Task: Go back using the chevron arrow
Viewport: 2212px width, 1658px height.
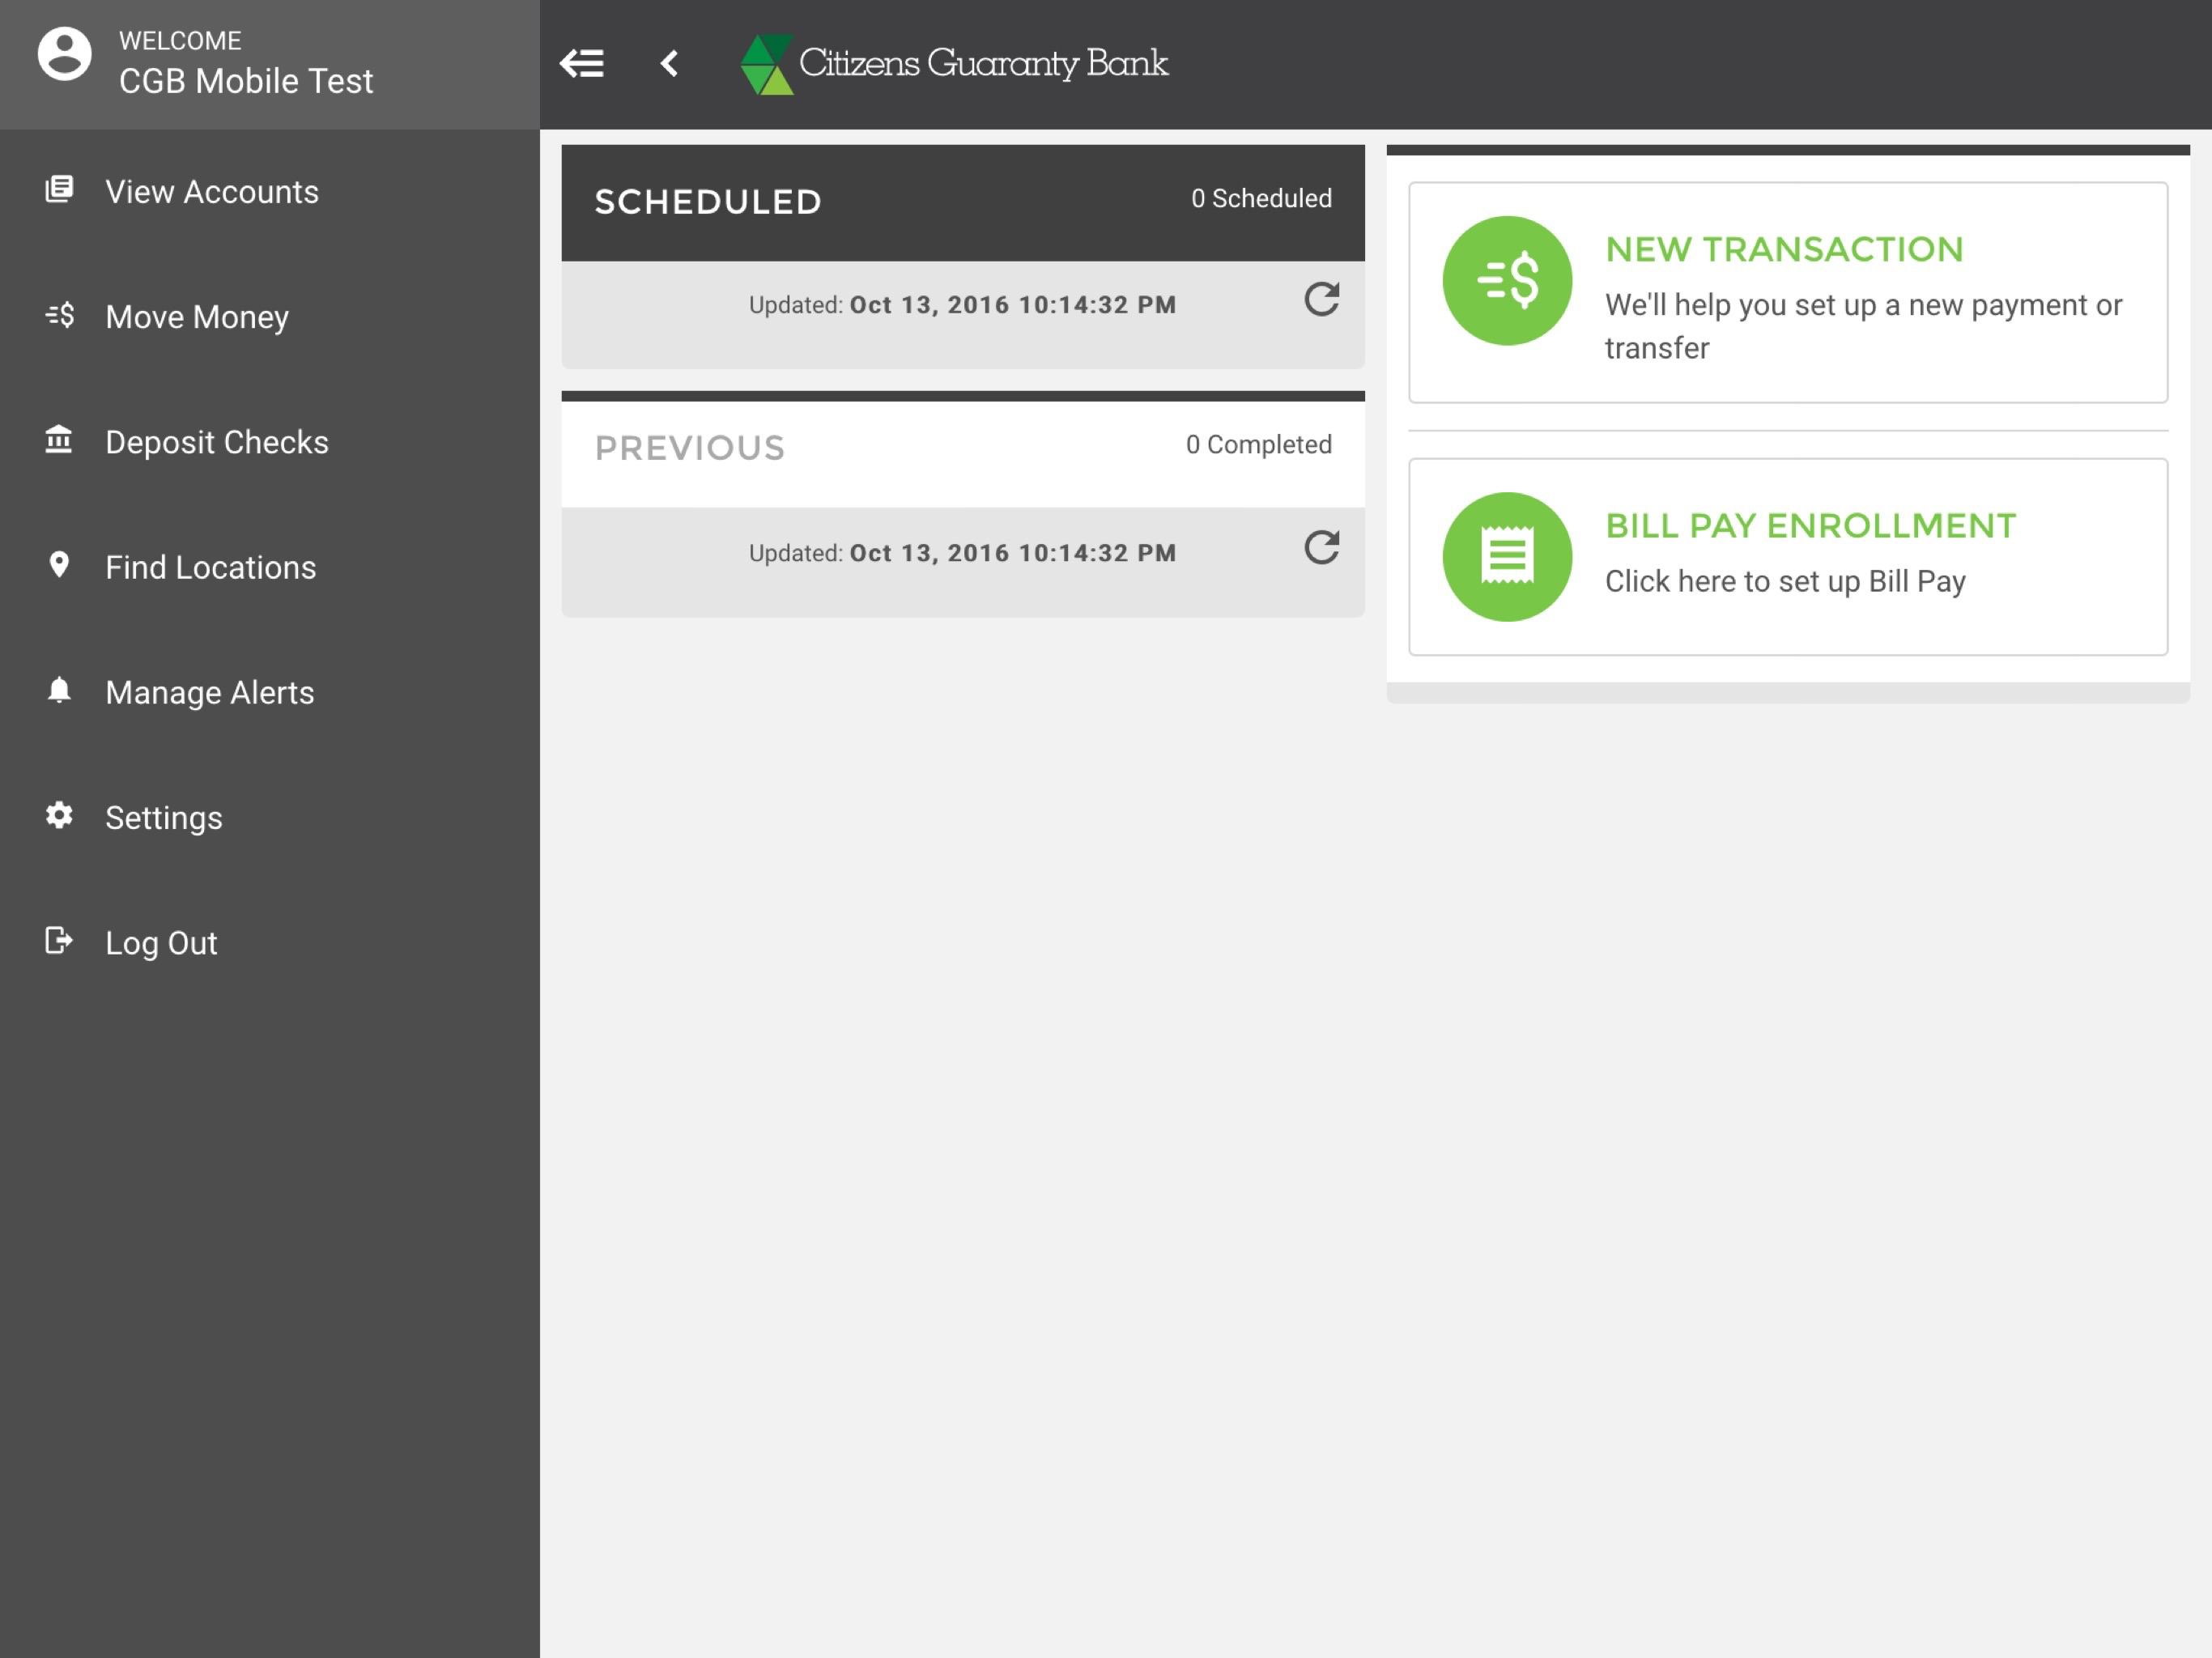Action: tap(670, 64)
